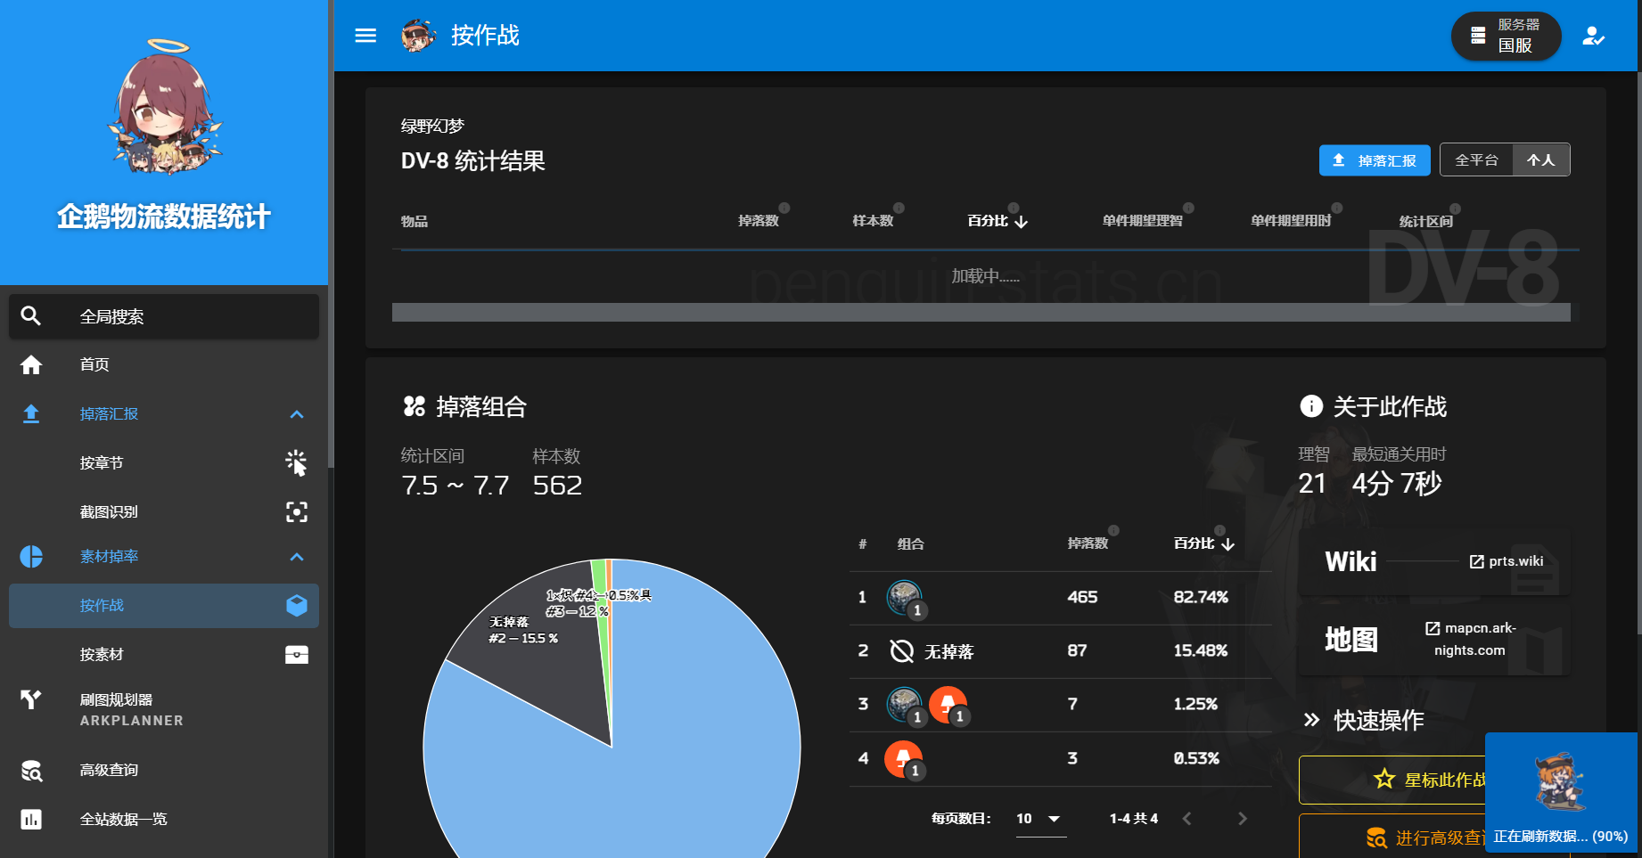Click the site statistics bar chart icon
This screenshot has height=858, width=1642.
coord(31,819)
